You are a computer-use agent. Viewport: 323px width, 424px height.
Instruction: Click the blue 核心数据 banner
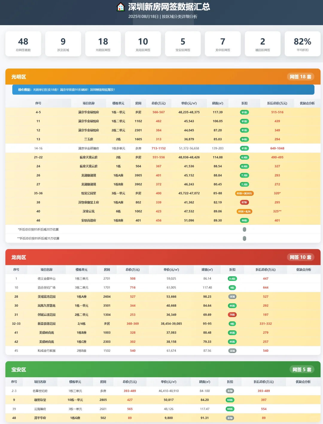pyautogui.click(x=163, y=90)
